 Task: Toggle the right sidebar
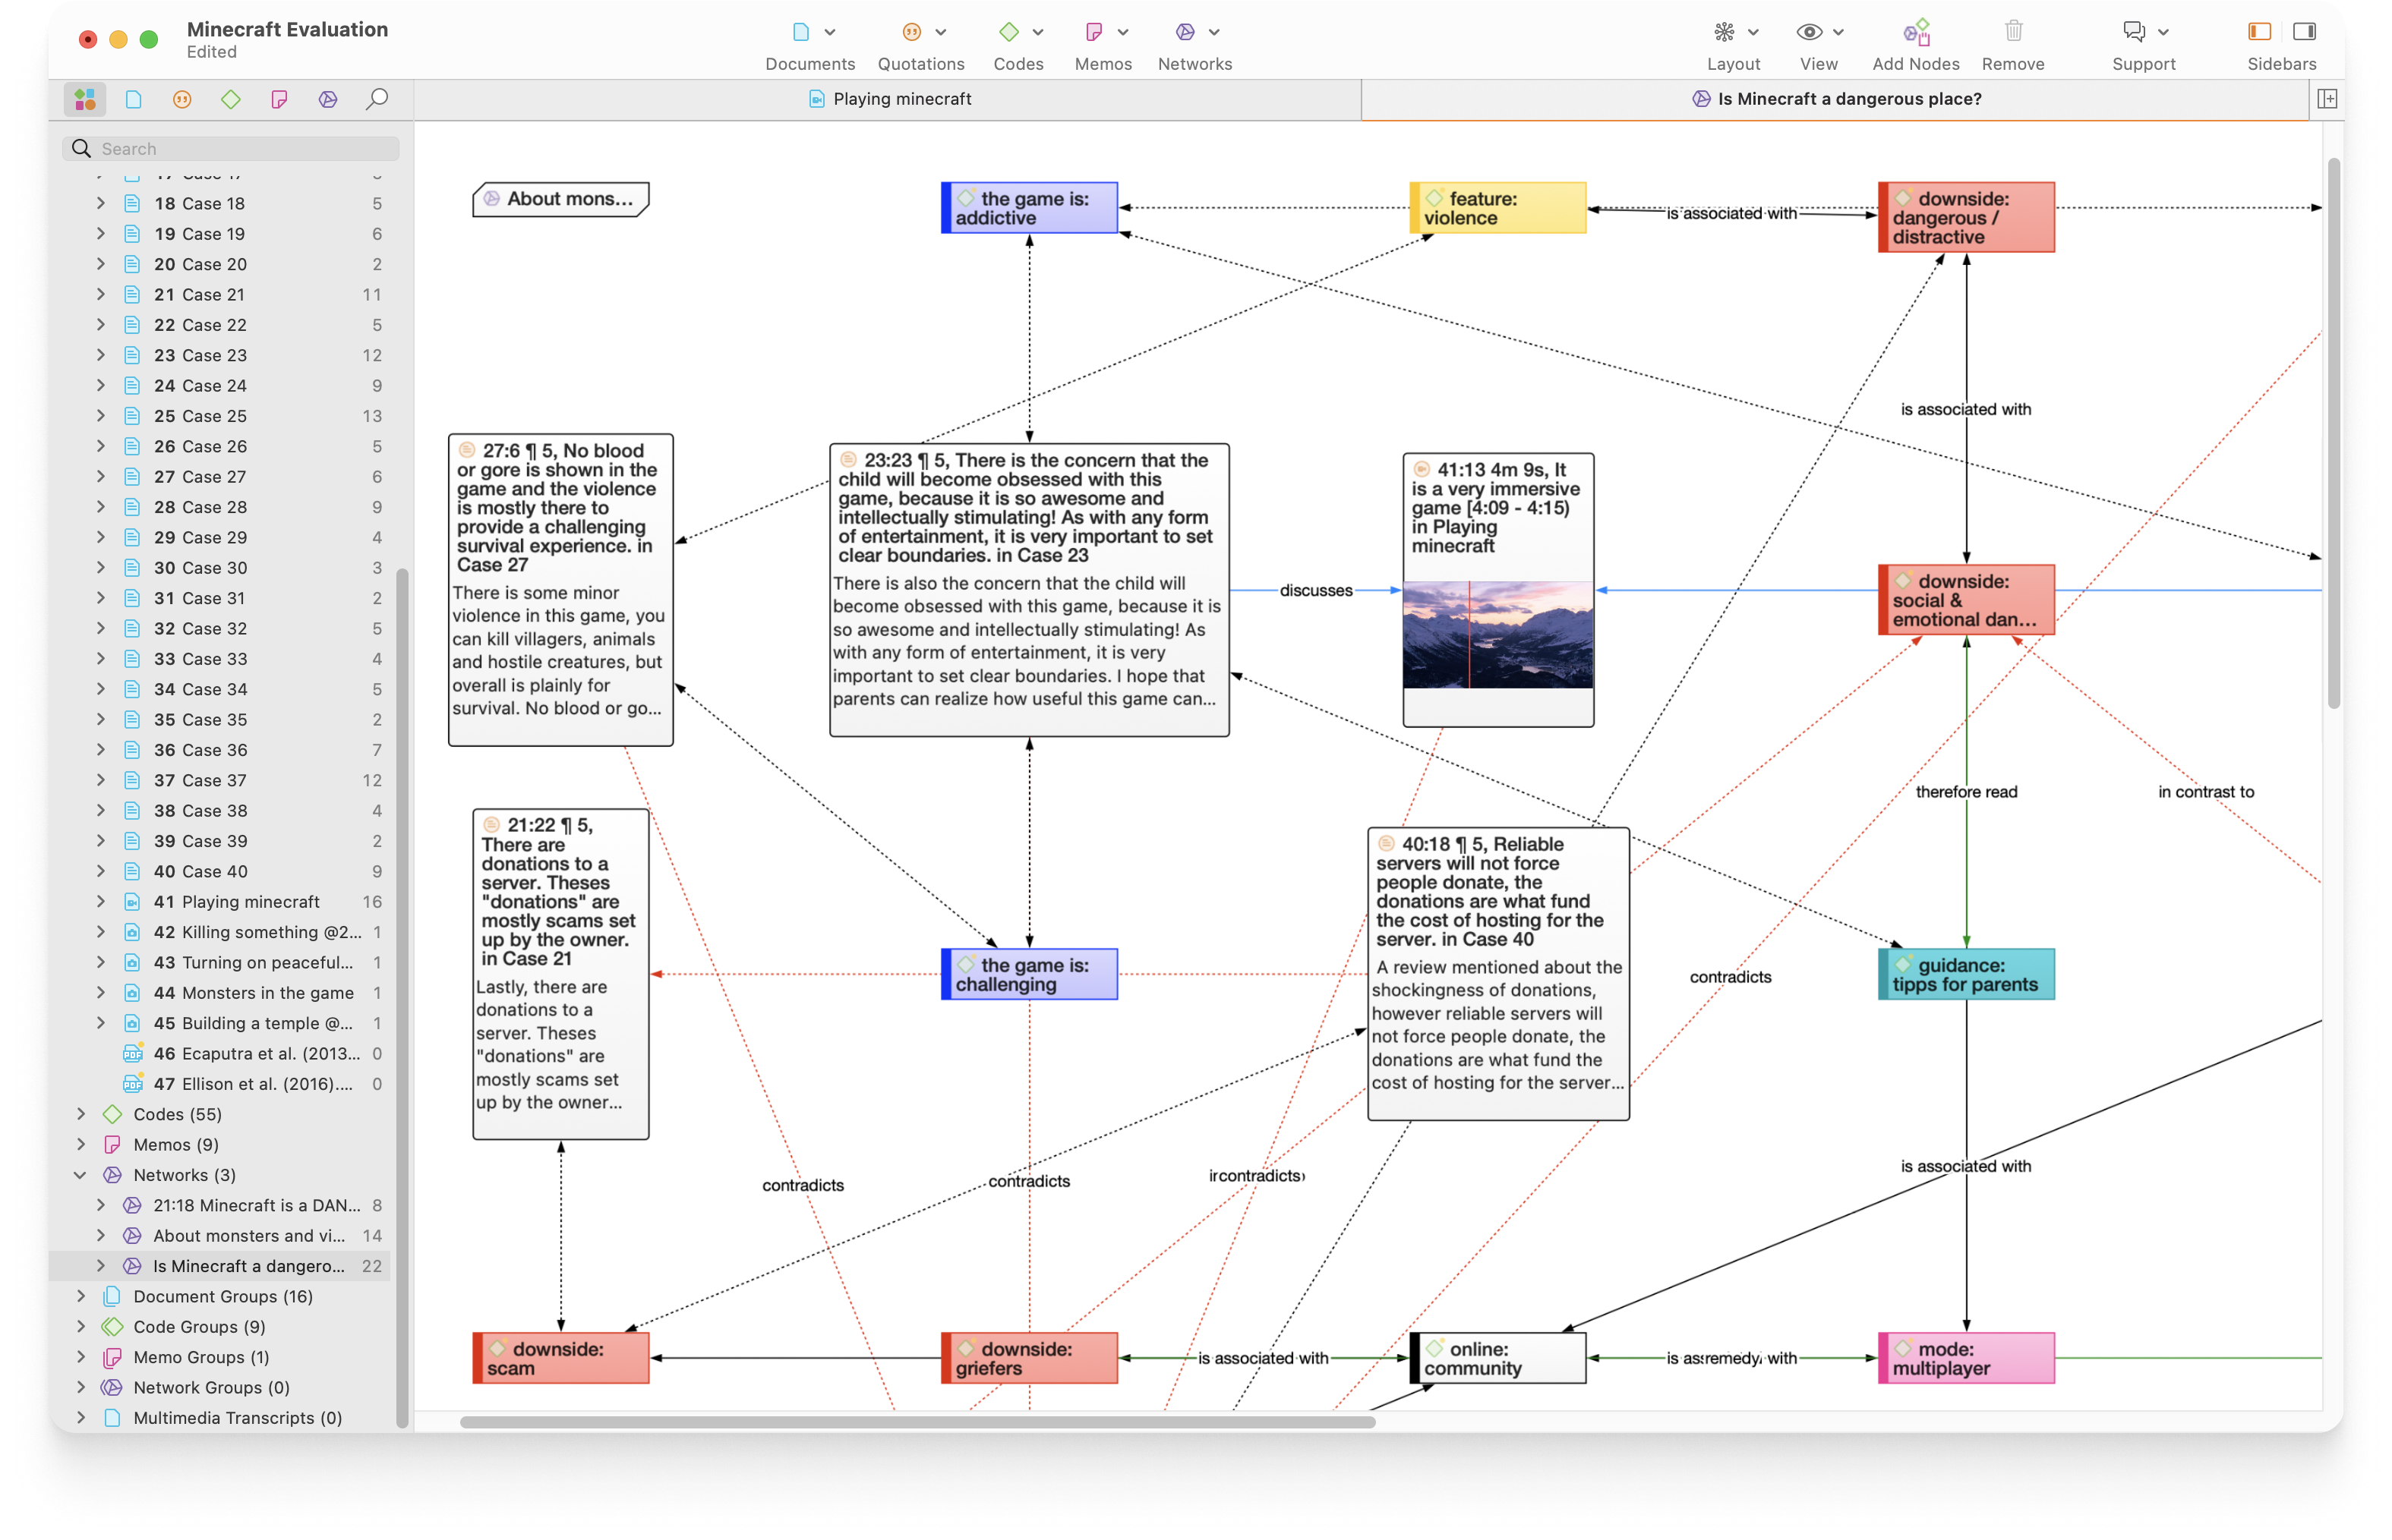pos(2304,33)
